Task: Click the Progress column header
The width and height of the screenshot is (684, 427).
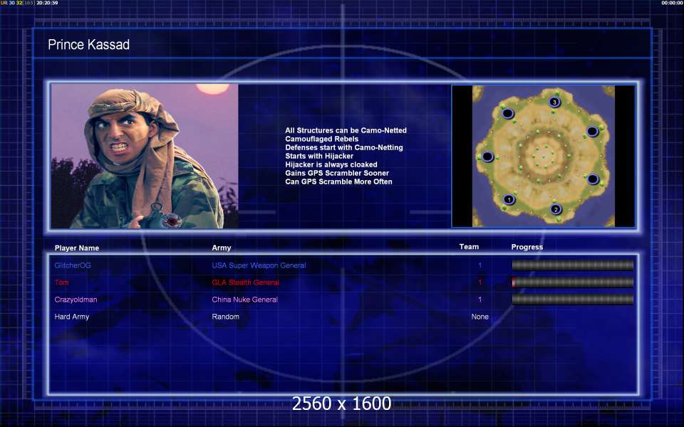Action: click(527, 247)
